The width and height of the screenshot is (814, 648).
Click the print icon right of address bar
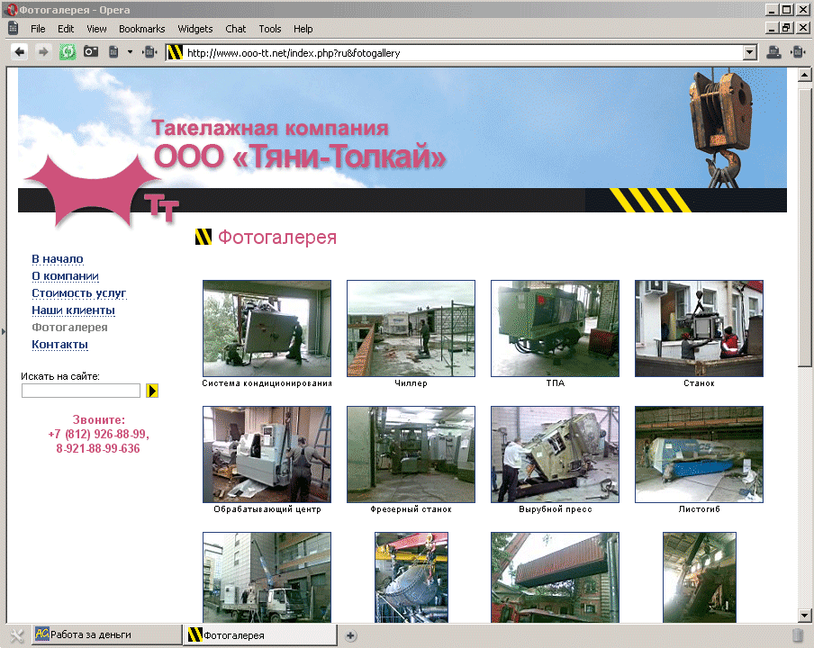click(x=773, y=52)
